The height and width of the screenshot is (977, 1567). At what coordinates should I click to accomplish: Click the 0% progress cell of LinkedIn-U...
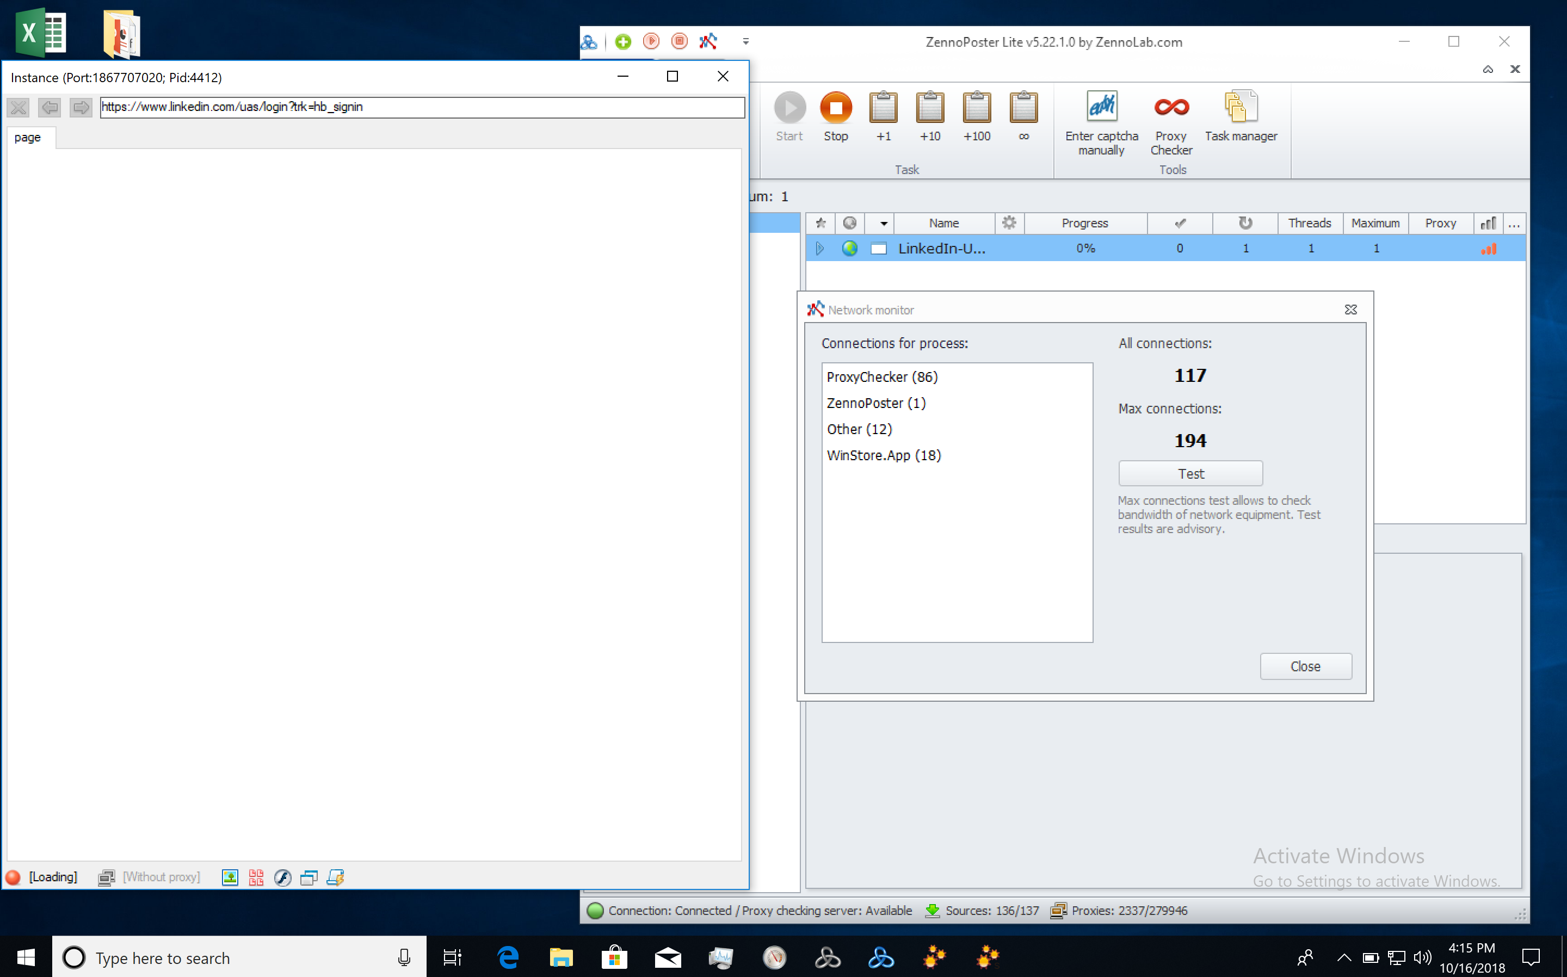pyautogui.click(x=1085, y=248)
